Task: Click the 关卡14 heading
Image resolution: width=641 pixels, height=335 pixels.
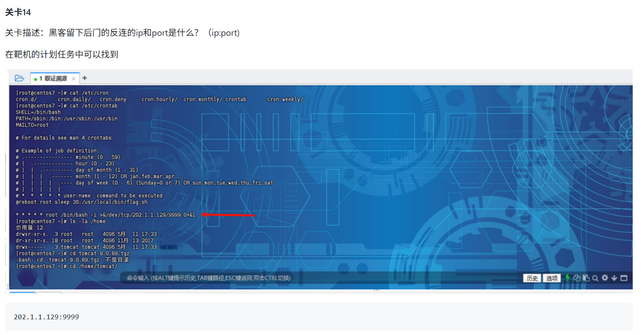Action: pyautogui.click(x=18, y=12)
